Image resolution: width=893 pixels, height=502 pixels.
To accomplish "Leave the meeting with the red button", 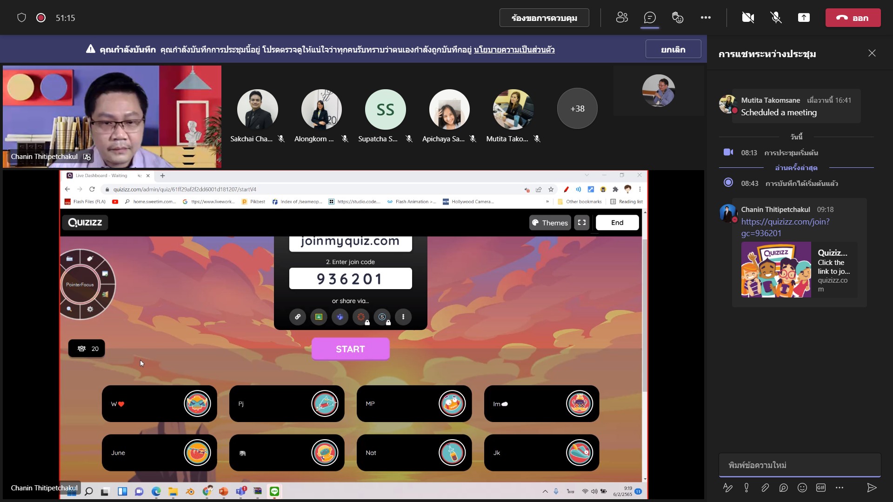I will click(853, 18).
